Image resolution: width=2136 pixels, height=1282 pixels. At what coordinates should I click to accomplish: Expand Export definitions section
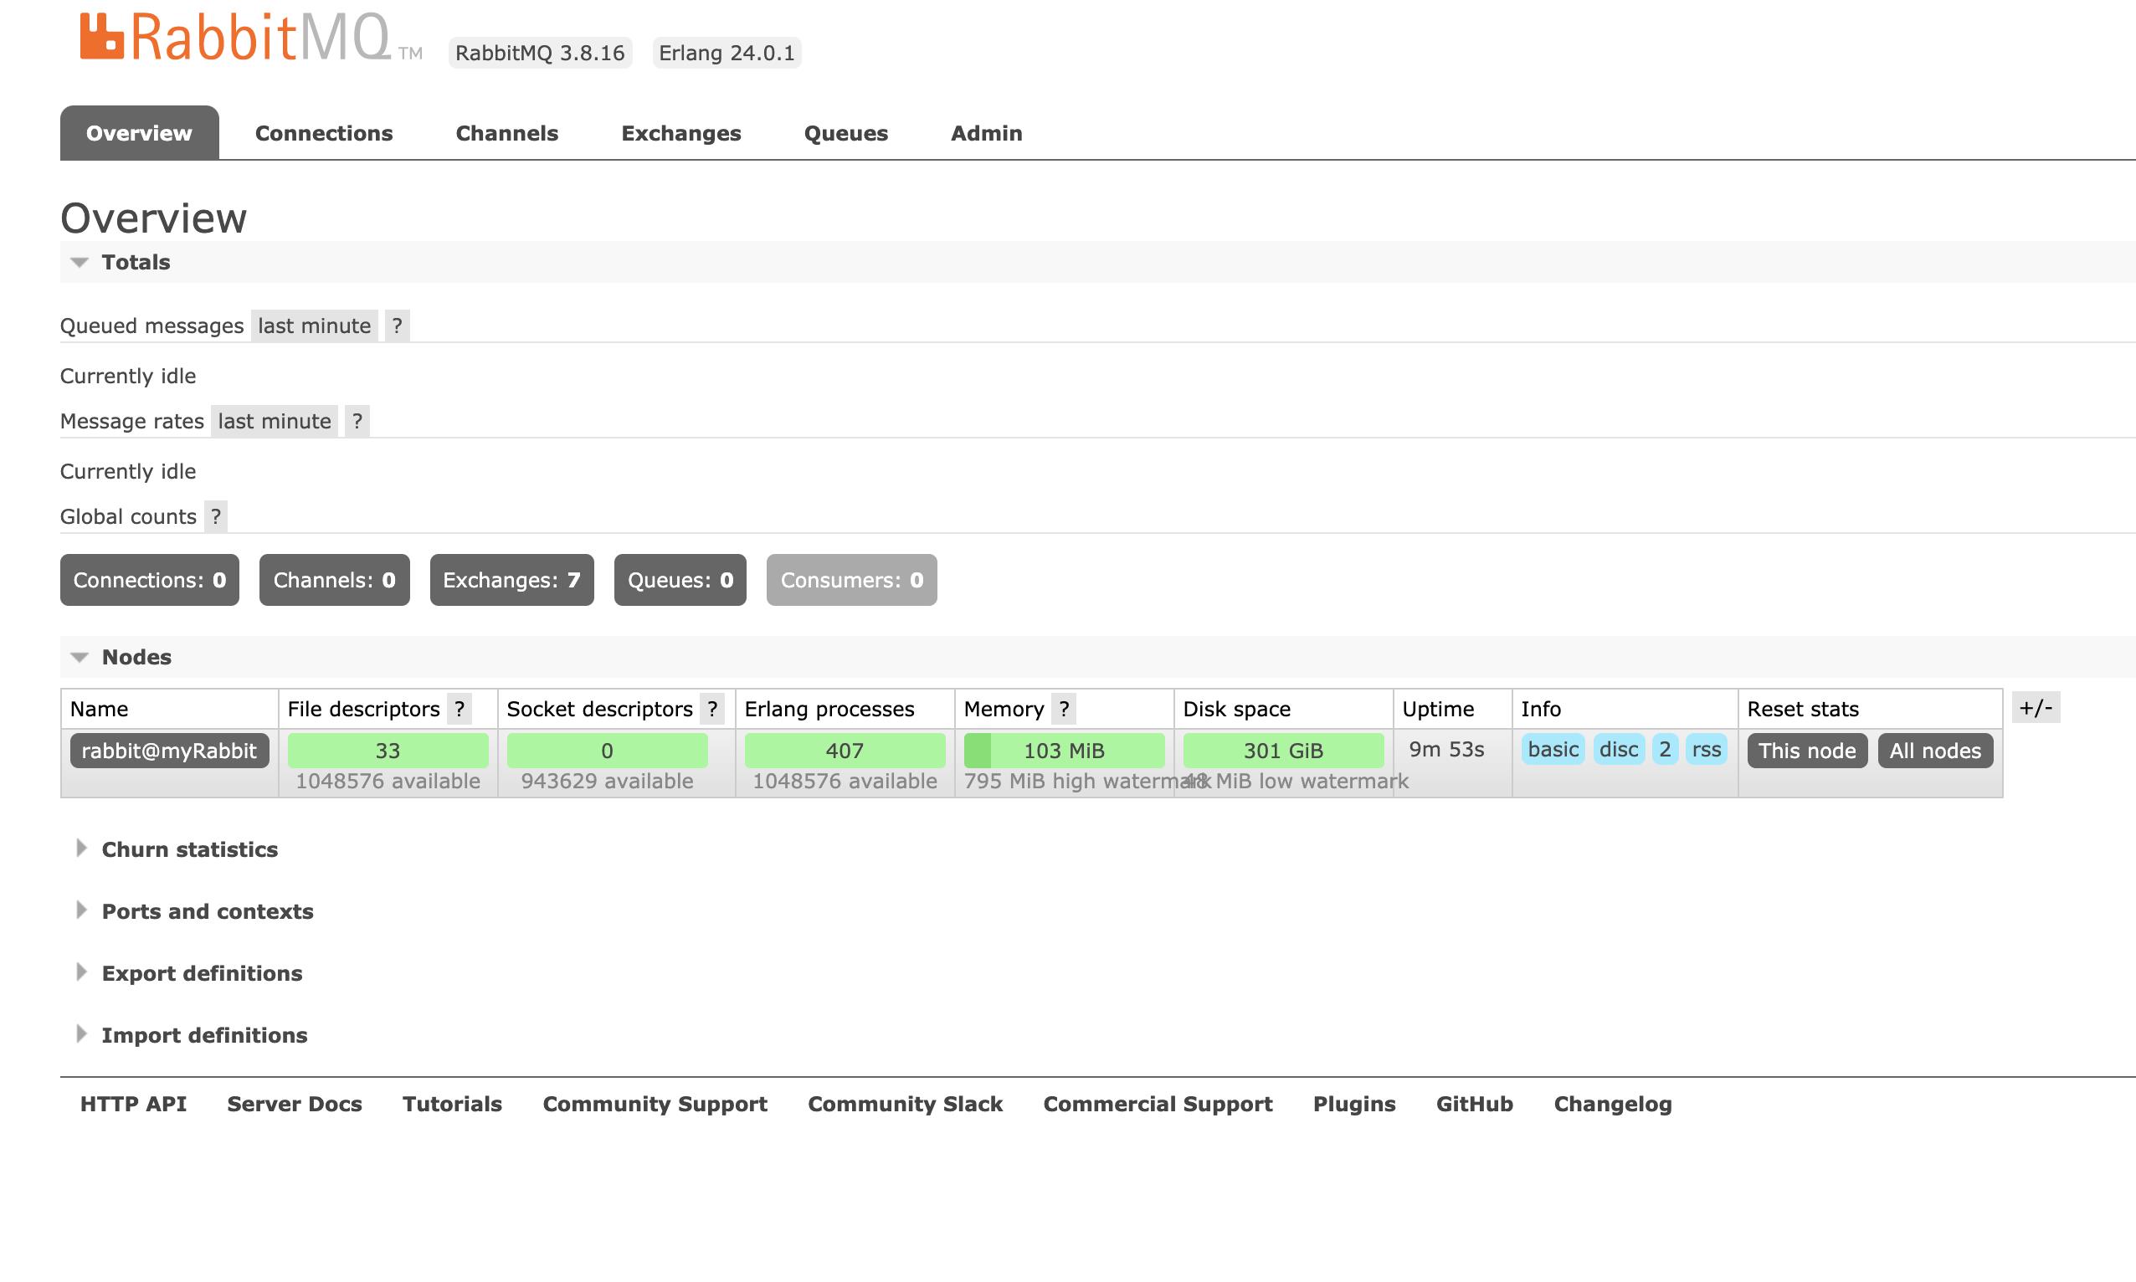click(189, 972)
